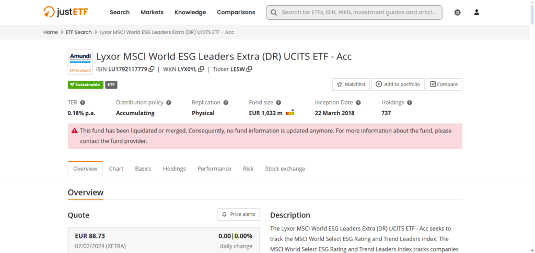Click the red warning triangle icon

coord(74,131)
